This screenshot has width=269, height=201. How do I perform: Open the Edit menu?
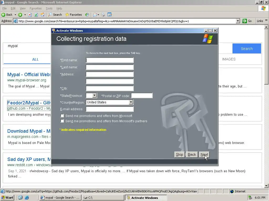(x=13, y=8)
